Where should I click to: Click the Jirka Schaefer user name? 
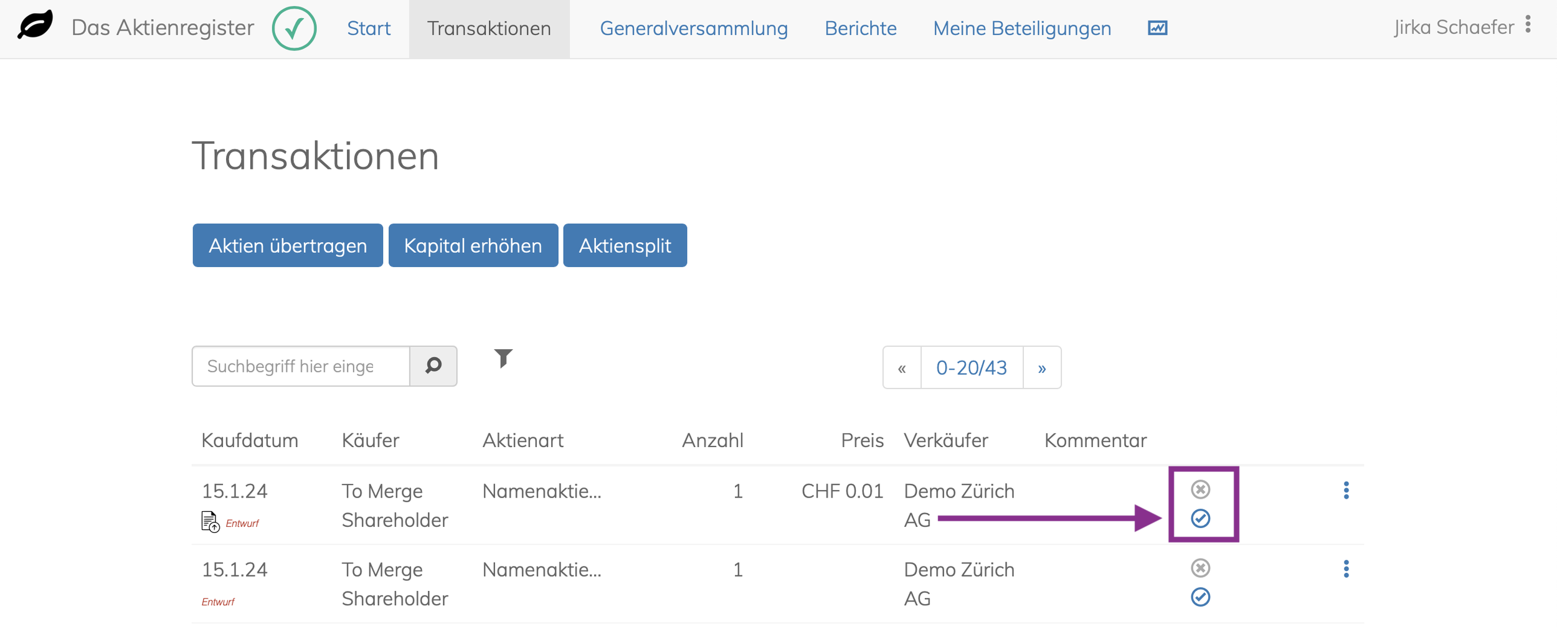point(1454,27)
